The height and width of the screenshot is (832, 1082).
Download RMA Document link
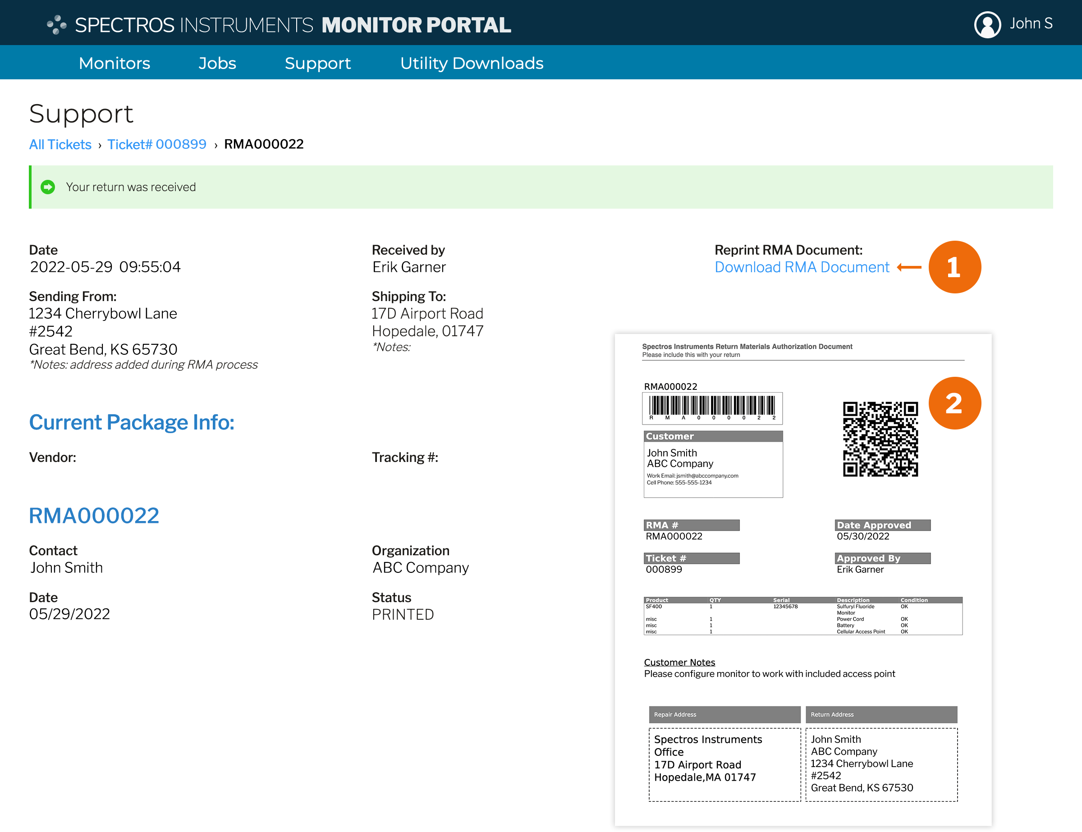[802, 267]
